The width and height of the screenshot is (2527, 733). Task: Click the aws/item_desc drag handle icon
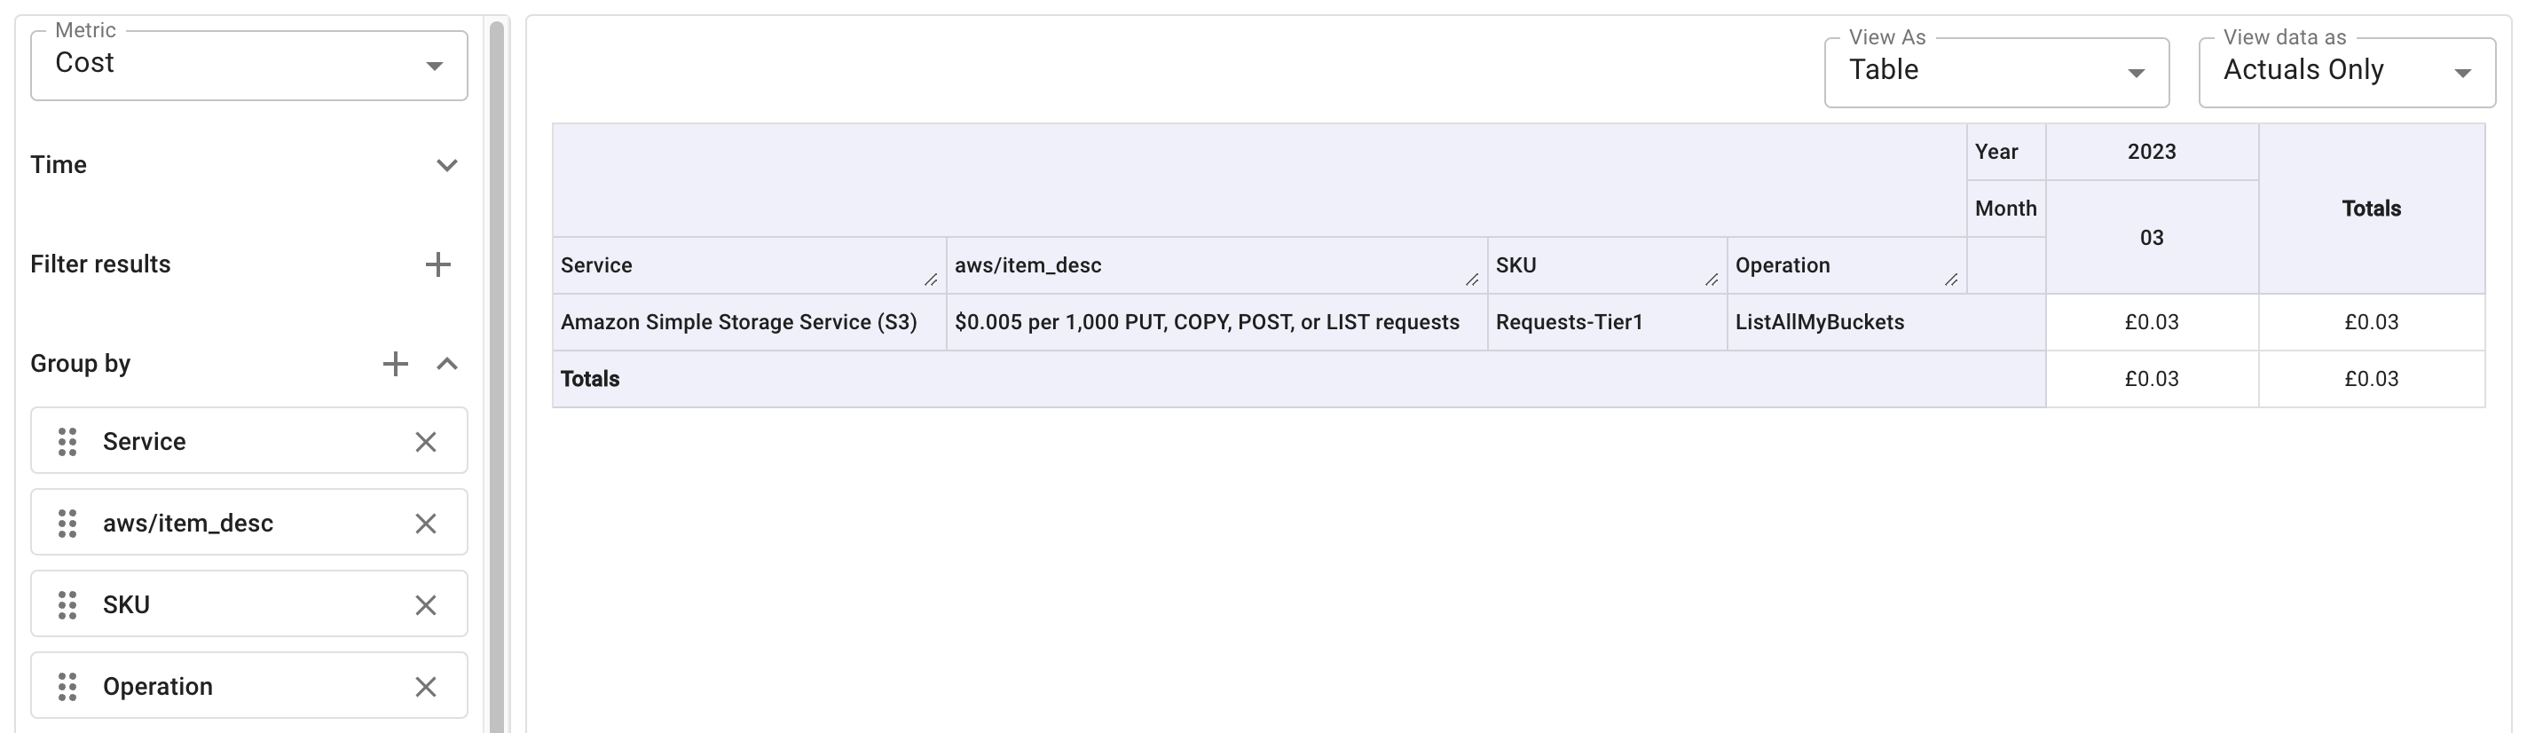pos(67,523)
